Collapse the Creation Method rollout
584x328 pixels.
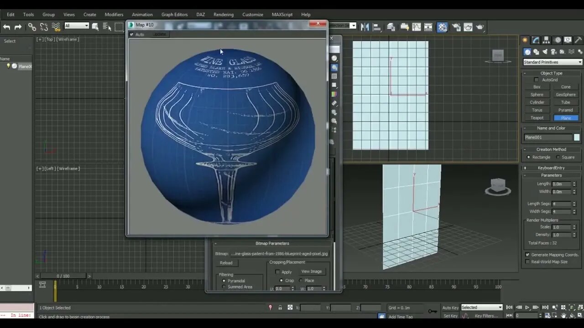tap(551, 149)
